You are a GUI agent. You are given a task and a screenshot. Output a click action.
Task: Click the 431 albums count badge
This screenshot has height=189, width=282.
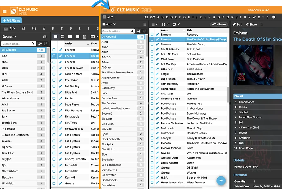point(219,24)
